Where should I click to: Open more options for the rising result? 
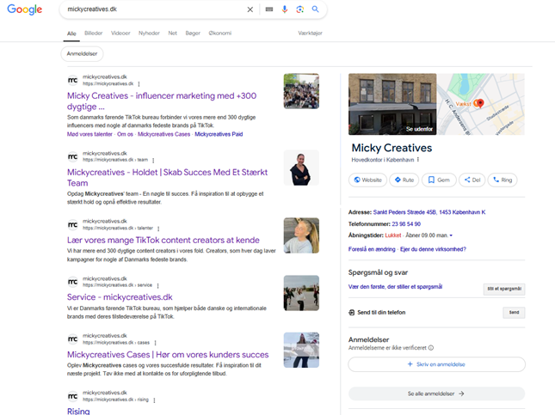point(154,400)
